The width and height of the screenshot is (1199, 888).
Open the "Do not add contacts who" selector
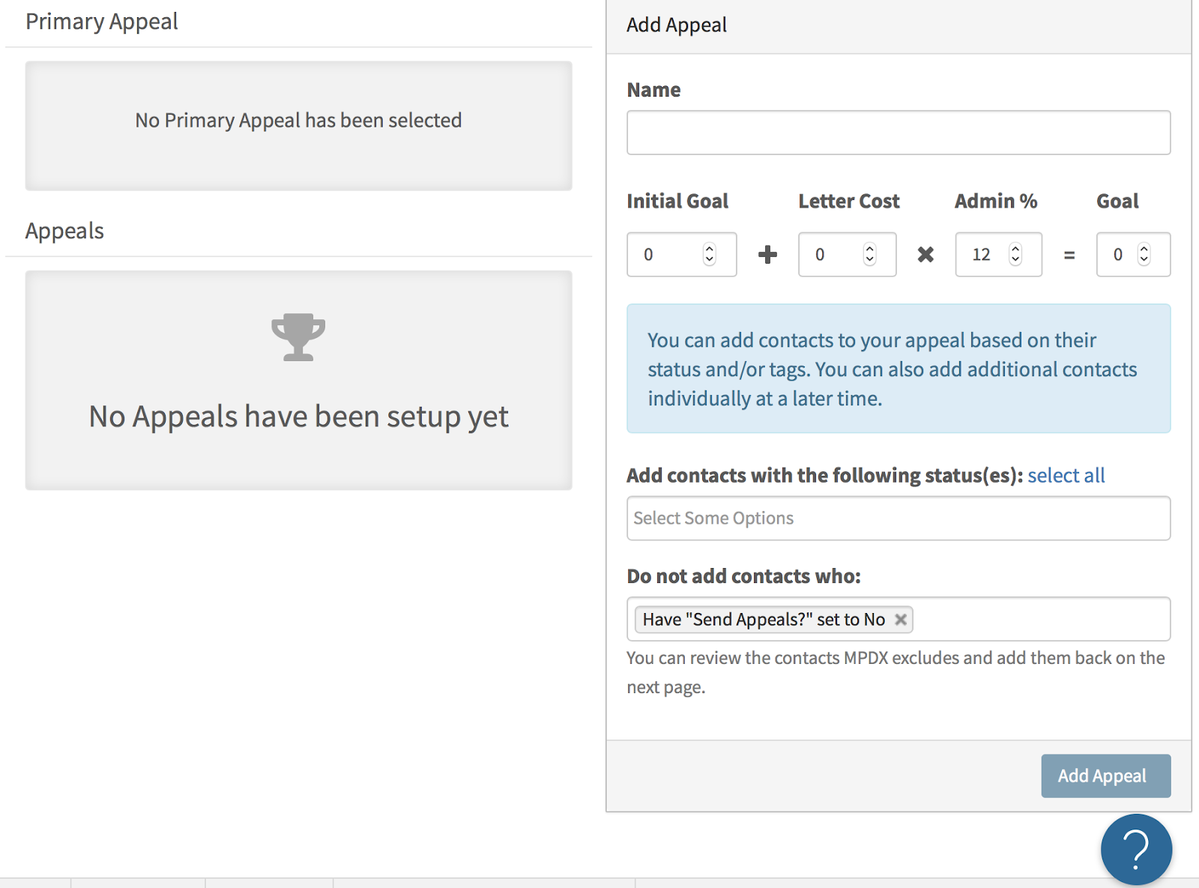click(1040, 620)
